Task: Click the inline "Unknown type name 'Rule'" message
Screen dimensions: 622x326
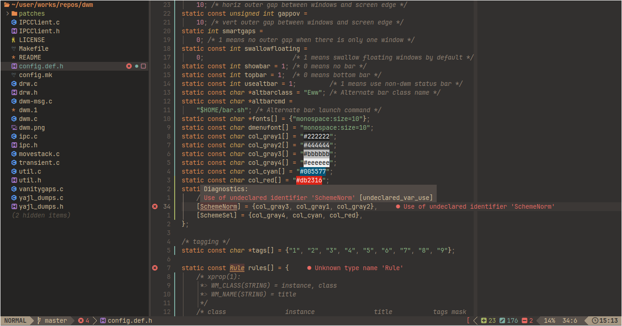Action: pos(359,268)
